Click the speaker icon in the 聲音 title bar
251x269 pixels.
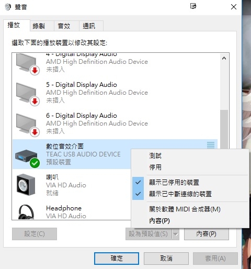(x=8, y=7)
